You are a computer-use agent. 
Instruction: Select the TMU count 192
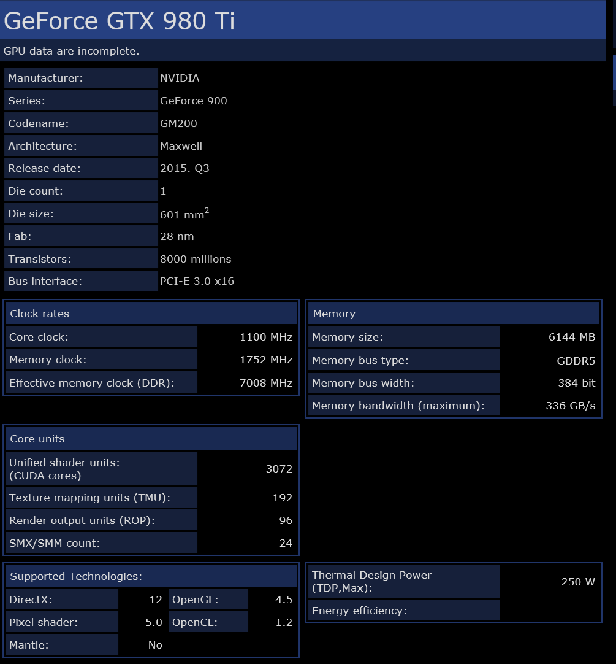click(x=283, y=498)
